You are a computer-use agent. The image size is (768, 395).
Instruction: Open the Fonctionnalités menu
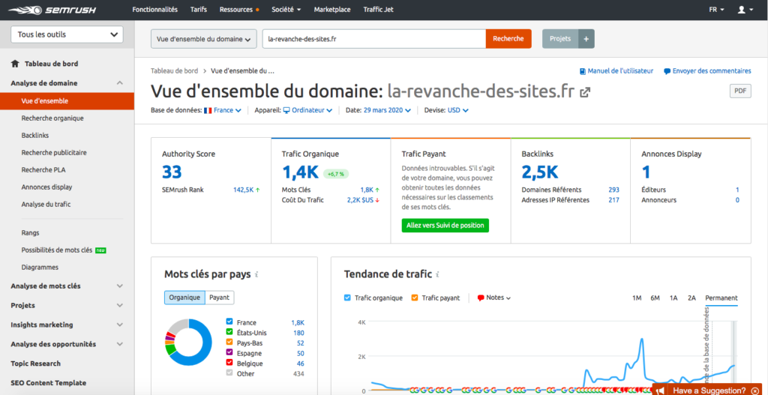coord(154,9)
